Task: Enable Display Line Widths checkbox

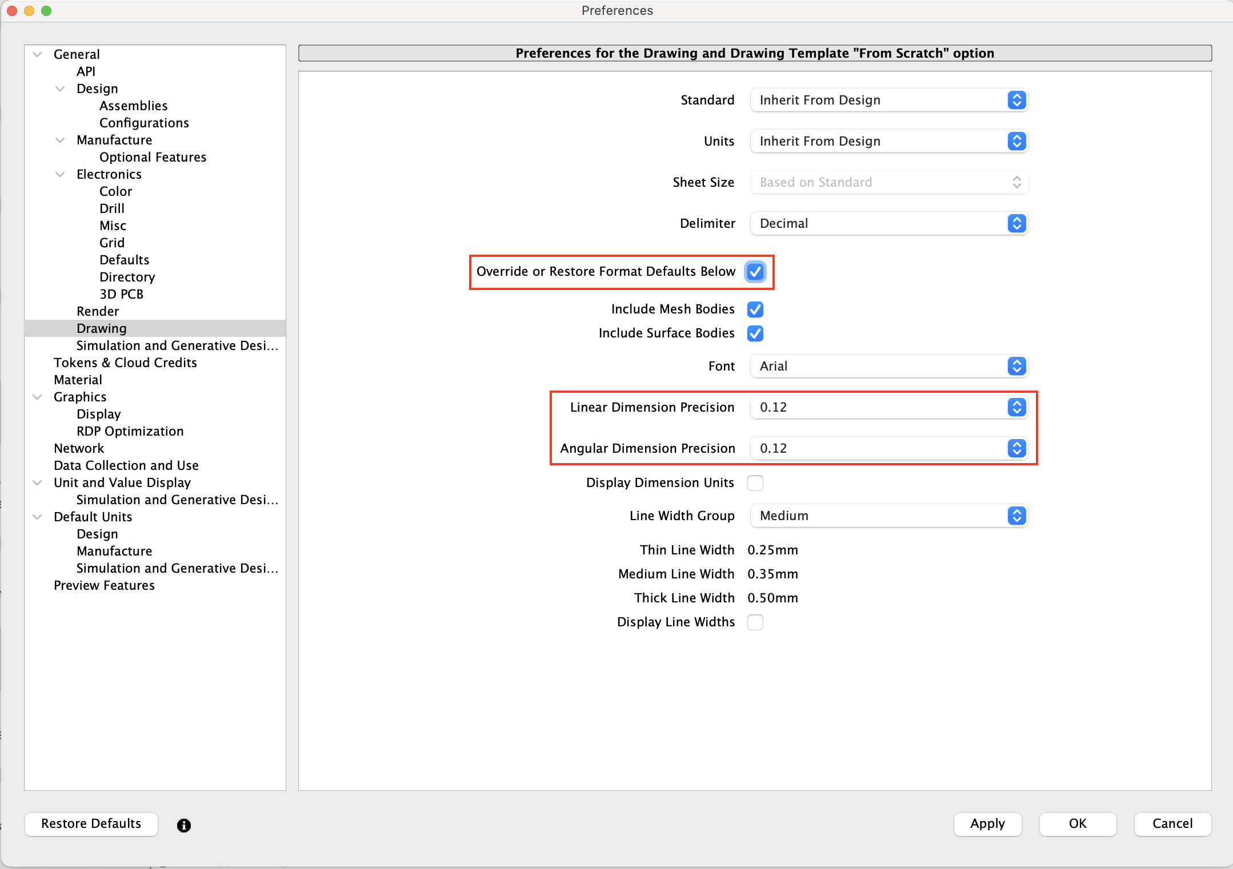Action: pyautogui.click(x=755, y=622)
